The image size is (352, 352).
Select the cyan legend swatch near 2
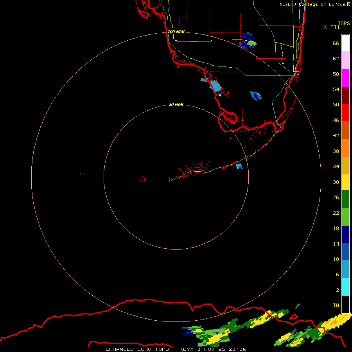pos(345,287)
